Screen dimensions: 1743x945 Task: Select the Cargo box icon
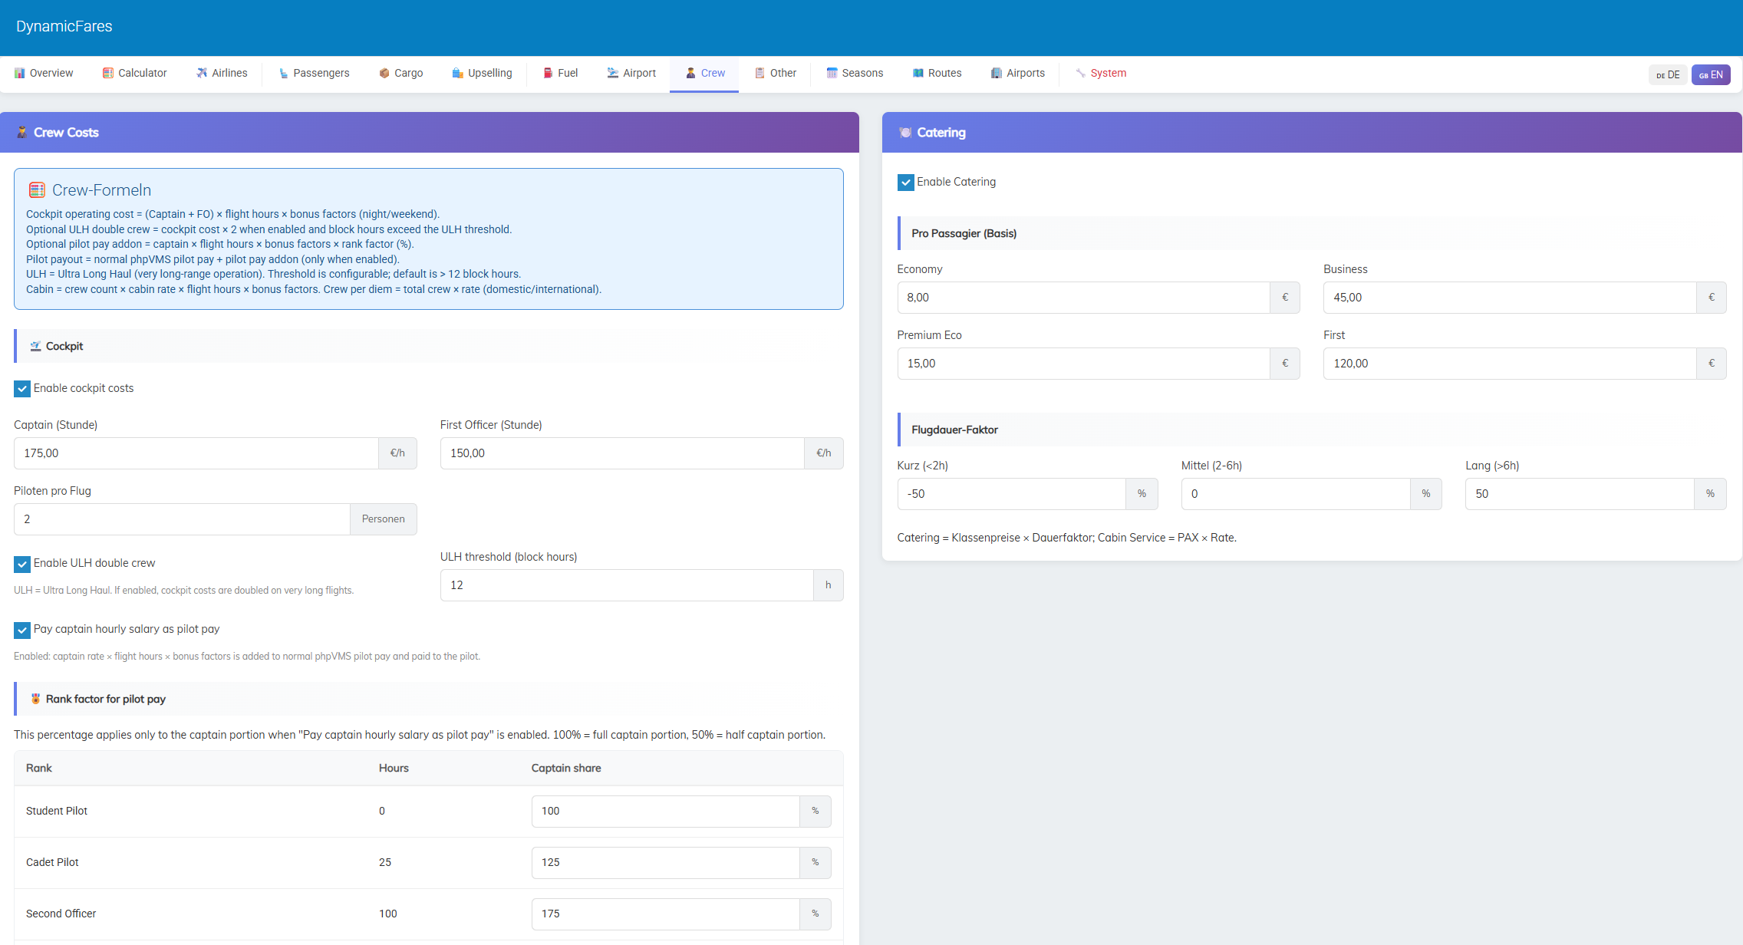384,73
